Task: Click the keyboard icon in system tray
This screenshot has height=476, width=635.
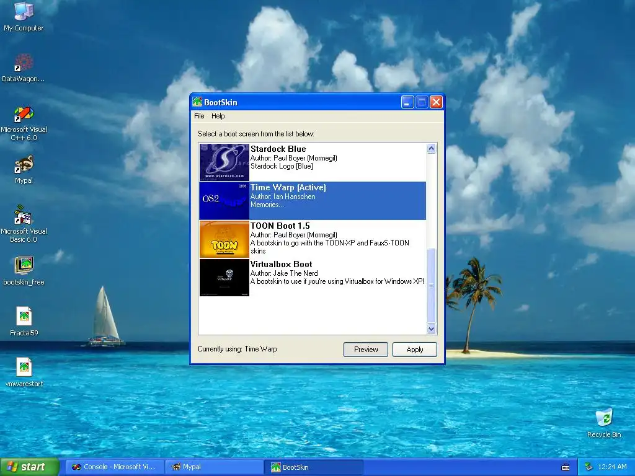Action: [x=566, y=467]
